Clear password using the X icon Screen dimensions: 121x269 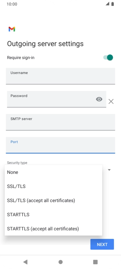(x=111, y=102)
